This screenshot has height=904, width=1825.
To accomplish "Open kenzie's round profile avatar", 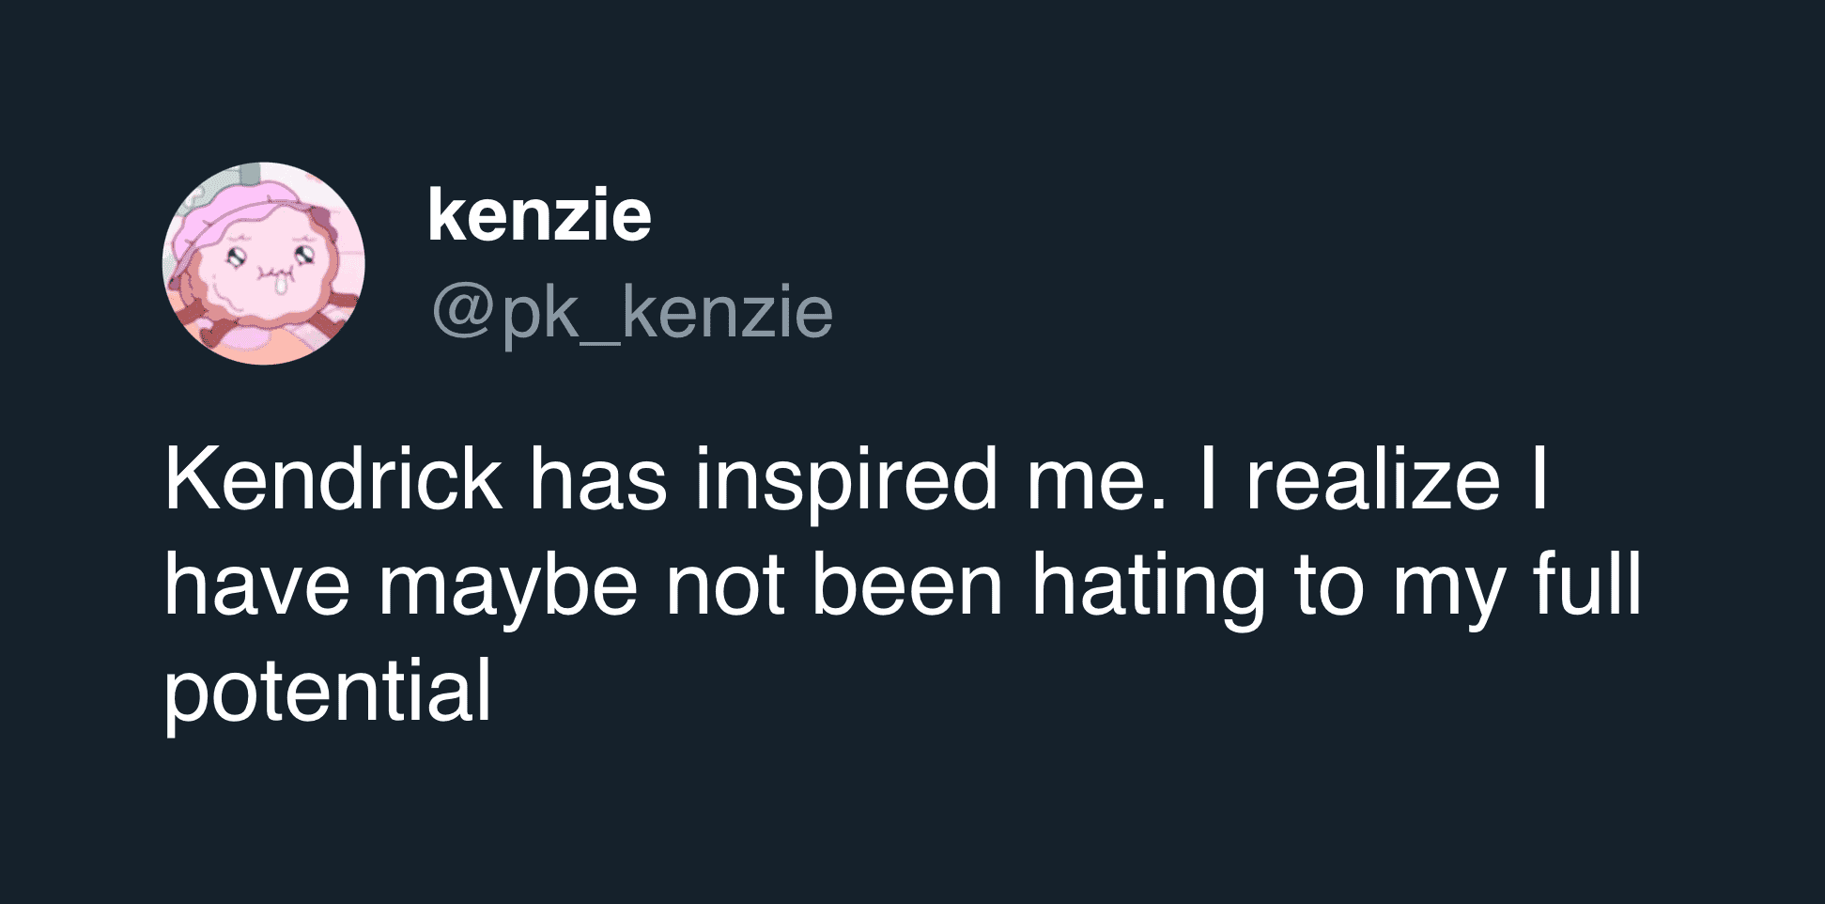I will tap(263, 263).
